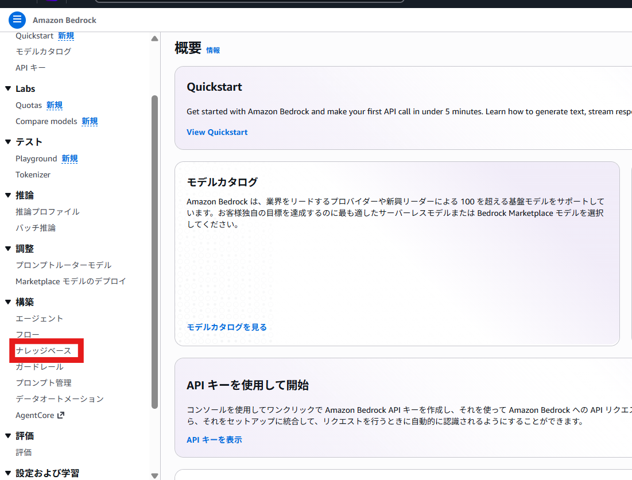632x480 pixels.
Task: Open プロンプト管理 under 構築
Action: tap(44, 383)
